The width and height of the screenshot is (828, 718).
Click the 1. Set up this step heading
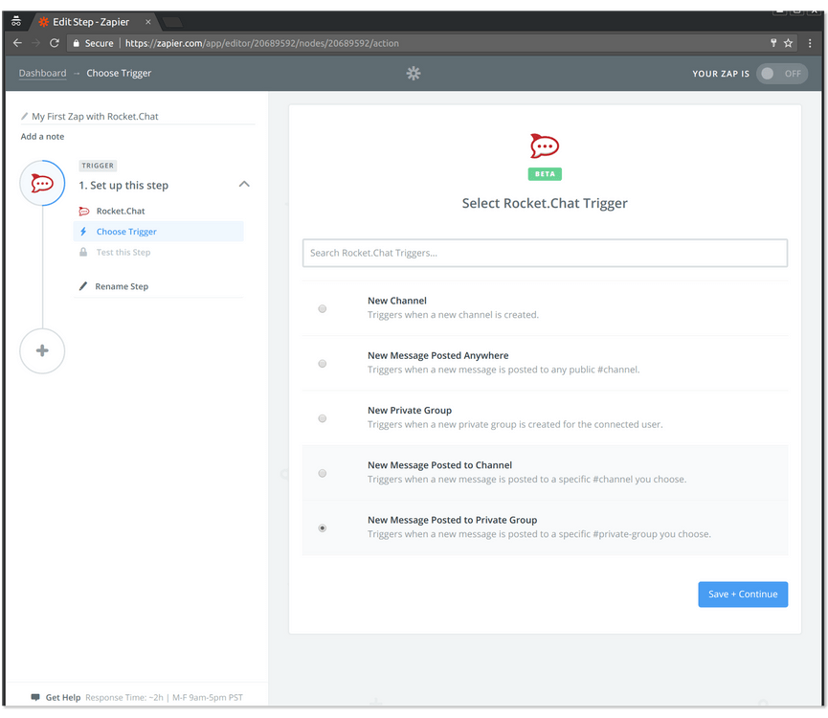click(x=123, y=186)
